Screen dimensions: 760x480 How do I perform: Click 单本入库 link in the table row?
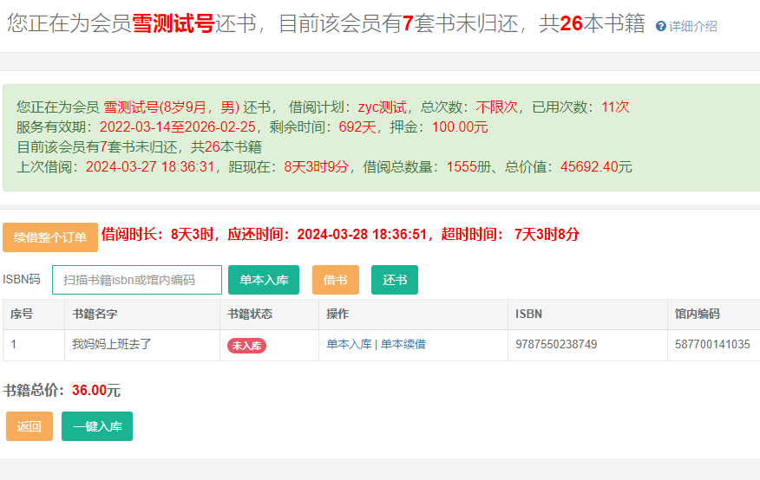[349, 344]
